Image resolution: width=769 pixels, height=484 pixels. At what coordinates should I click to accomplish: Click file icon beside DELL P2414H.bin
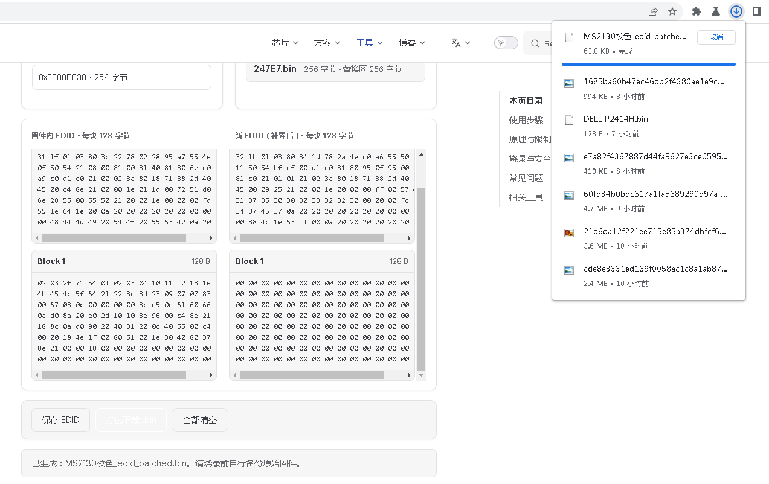coord(569,120)
